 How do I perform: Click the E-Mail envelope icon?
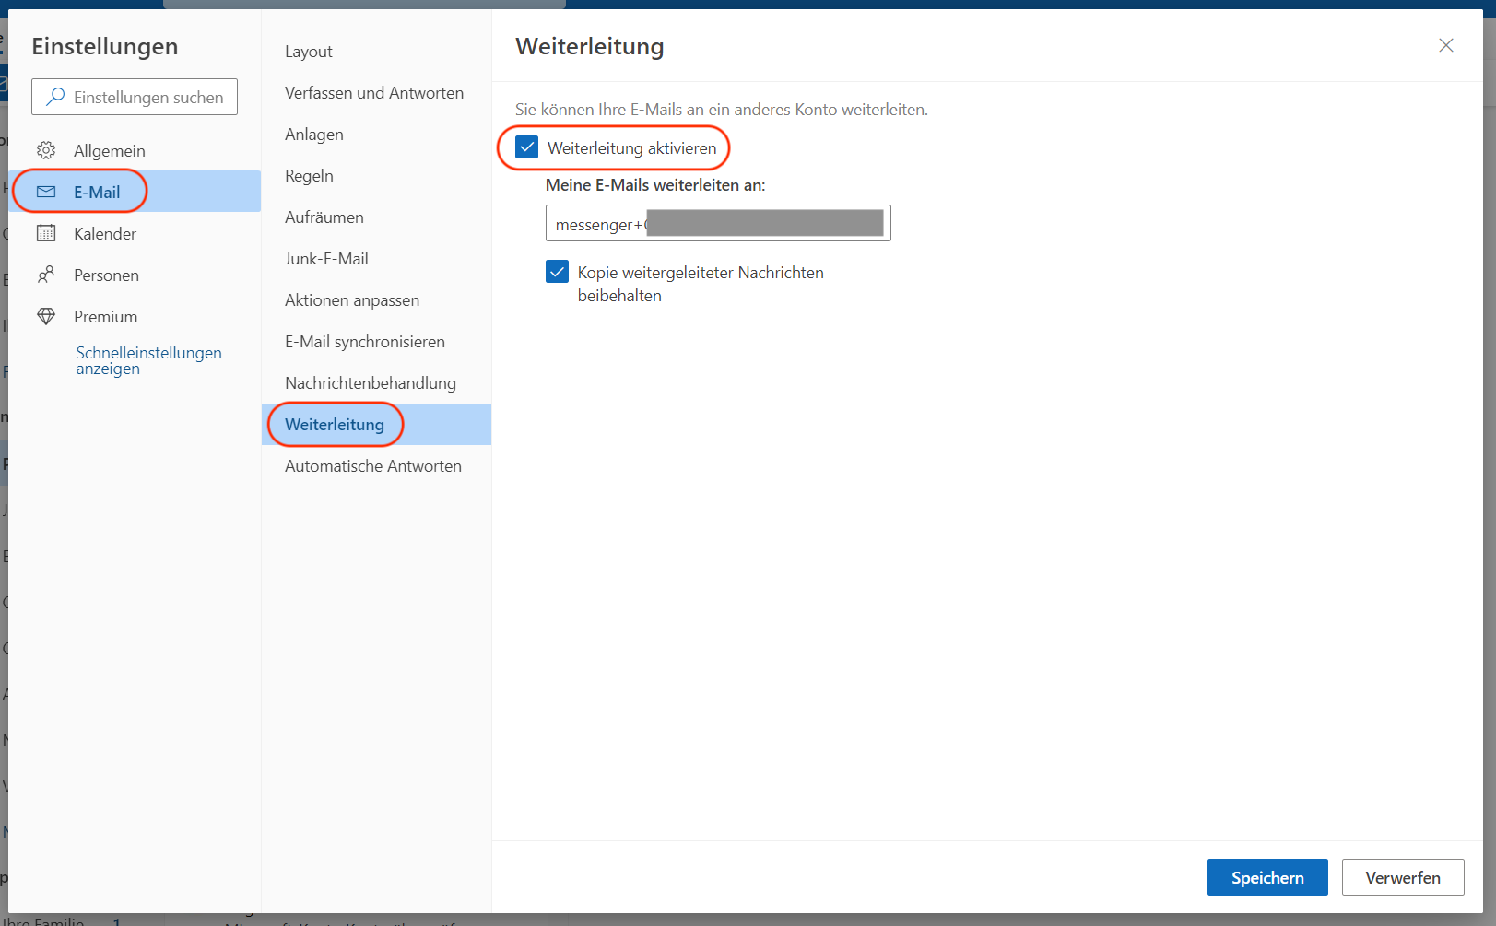point(46,192)
